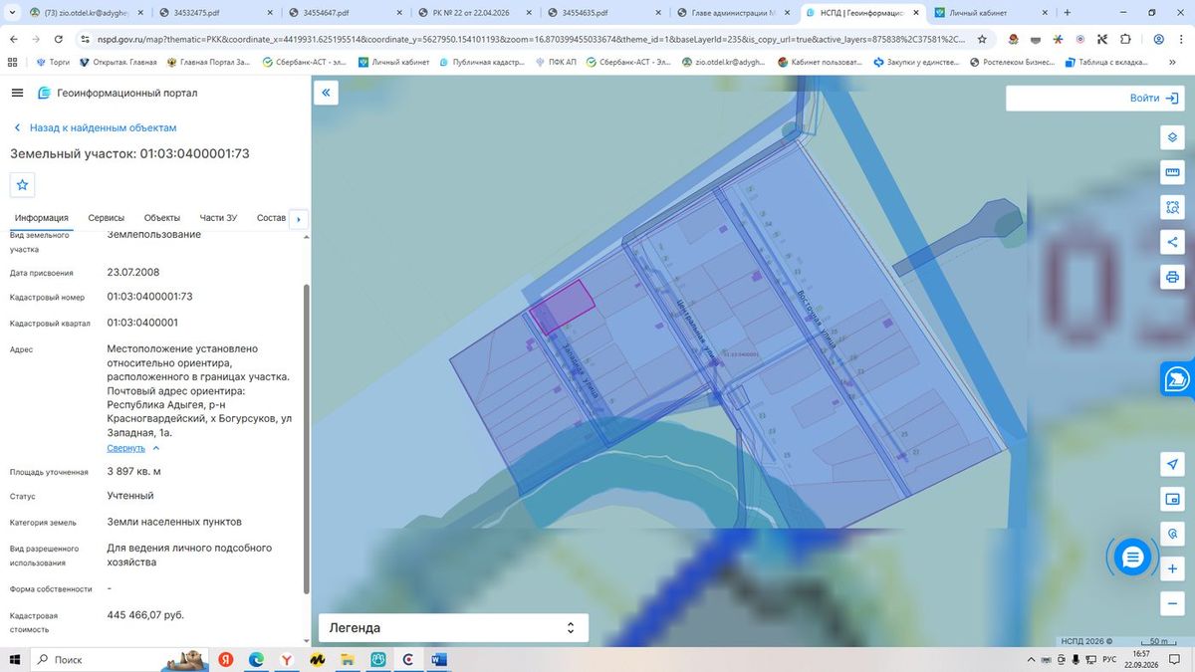Click the info panel vertical scrollbar
1195x672 pixels.
click(x=306, y=438)
